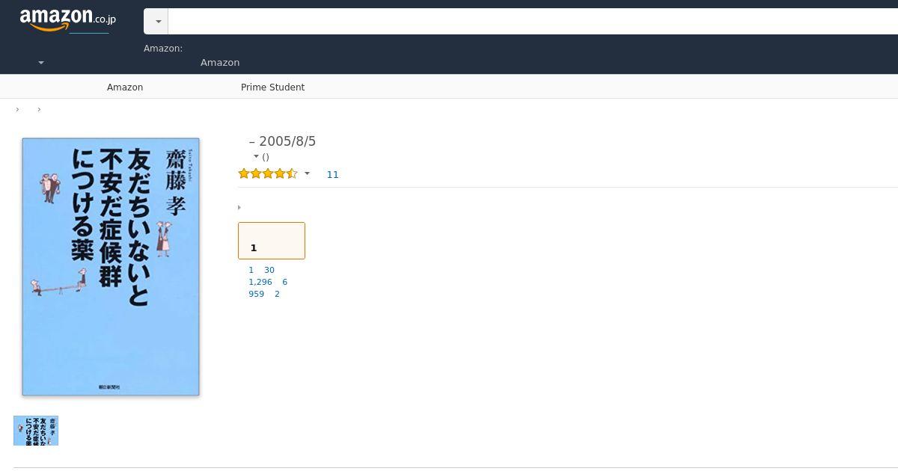Open the rating breakdown dropdown arrow
898x471 pixels.
(x=307, y=174)
